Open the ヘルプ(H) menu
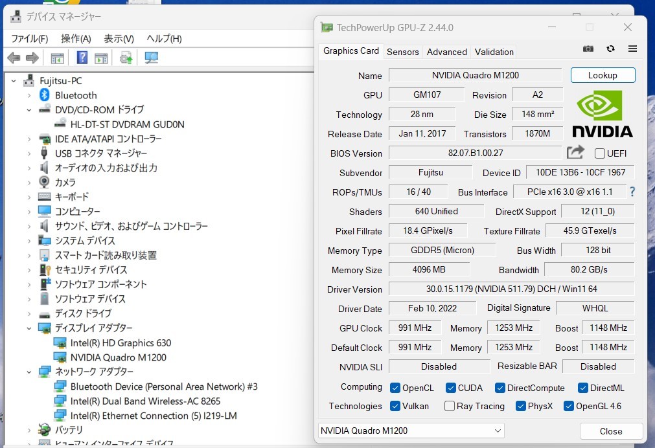 tap(164, 39)
